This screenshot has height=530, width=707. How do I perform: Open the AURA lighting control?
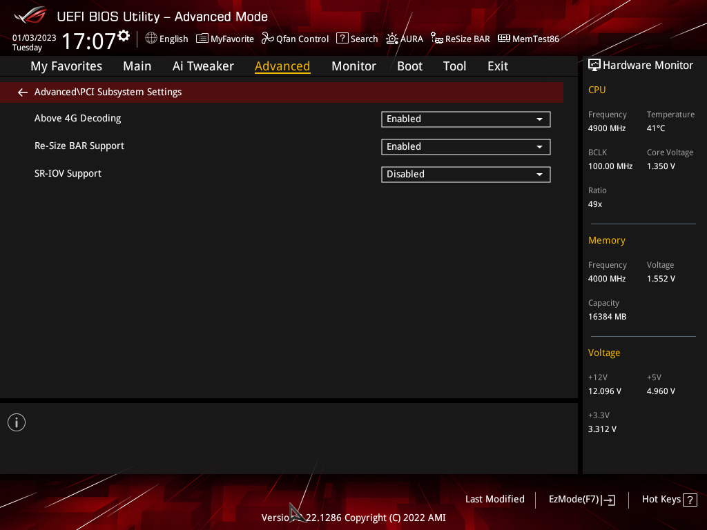click(404, 39)
